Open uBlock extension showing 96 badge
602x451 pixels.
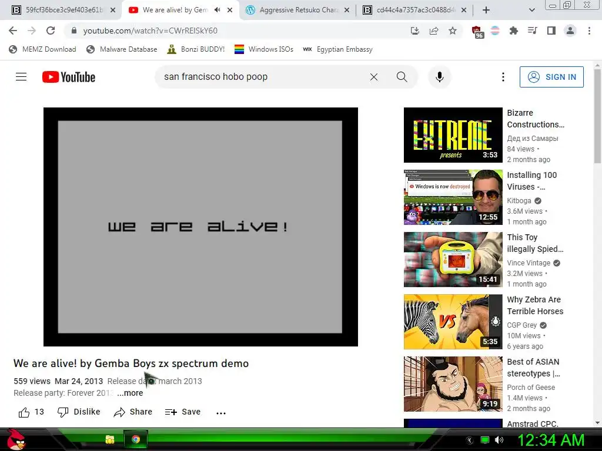477,32
